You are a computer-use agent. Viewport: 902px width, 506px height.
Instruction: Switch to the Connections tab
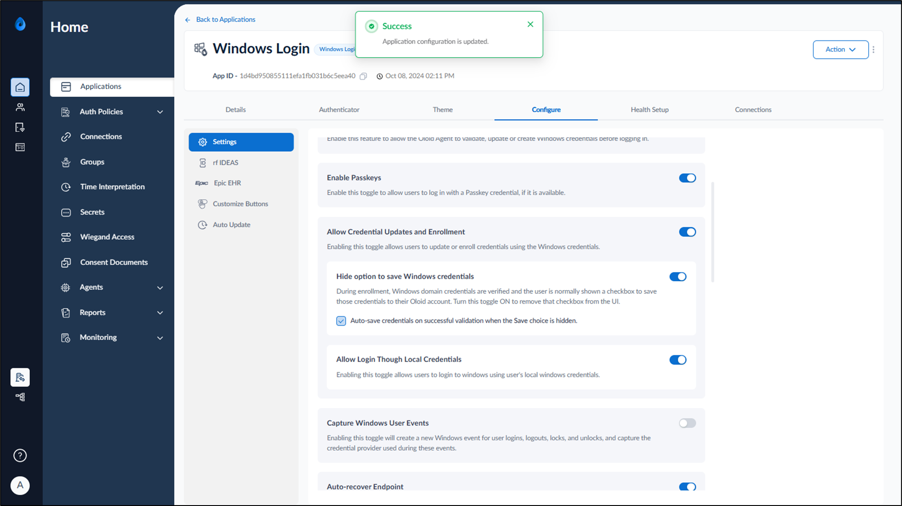[753, 110]
